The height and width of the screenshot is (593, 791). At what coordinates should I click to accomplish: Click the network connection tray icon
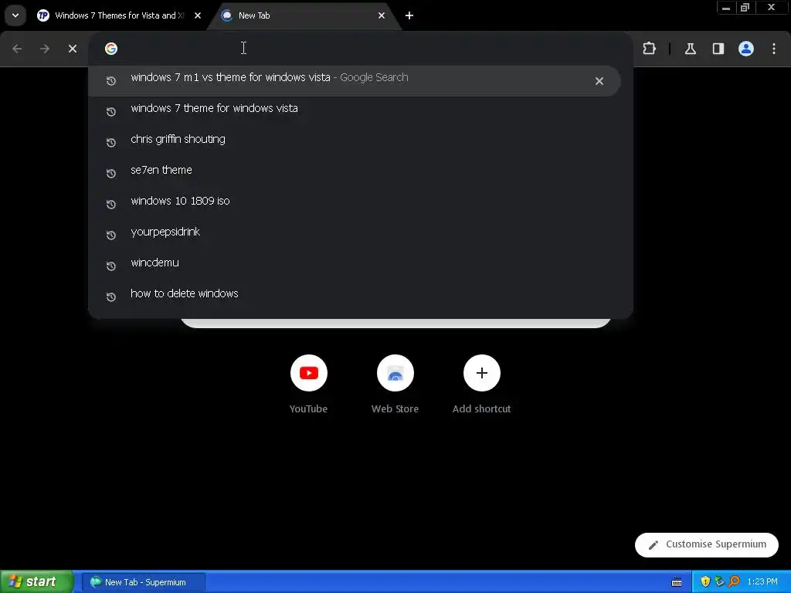[719, 582]
